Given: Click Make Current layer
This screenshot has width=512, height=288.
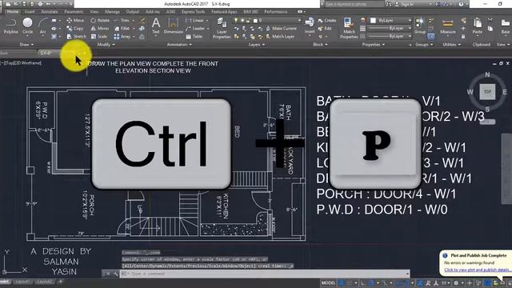Looking at the screenshot, I should click(281, 29).
